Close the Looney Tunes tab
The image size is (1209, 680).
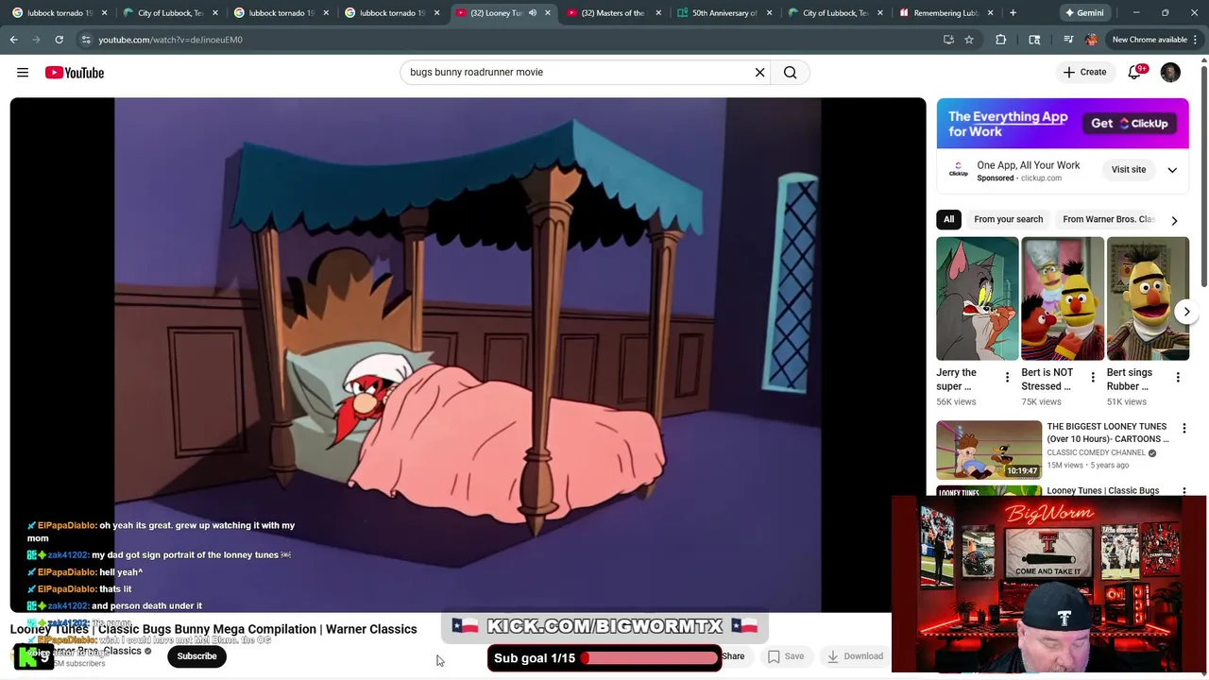548,13
